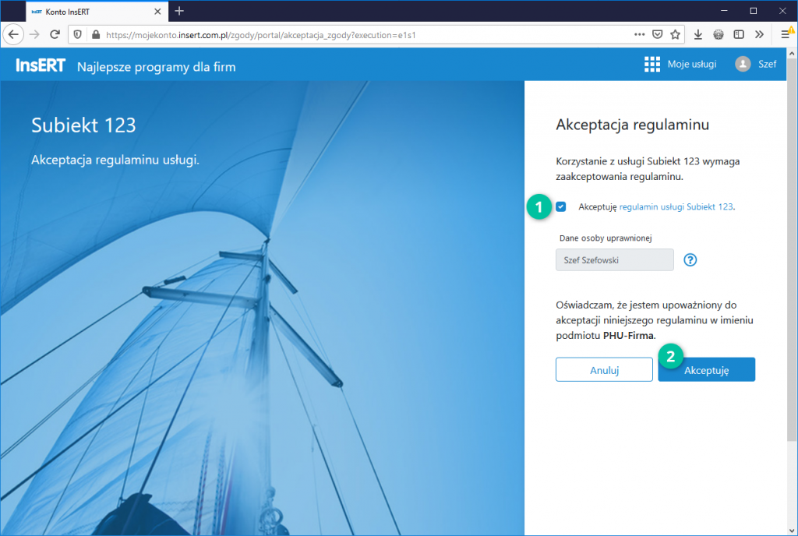Click the Anuluj button
The width and height of the screenshot is (798, 536).
[604, 370]
